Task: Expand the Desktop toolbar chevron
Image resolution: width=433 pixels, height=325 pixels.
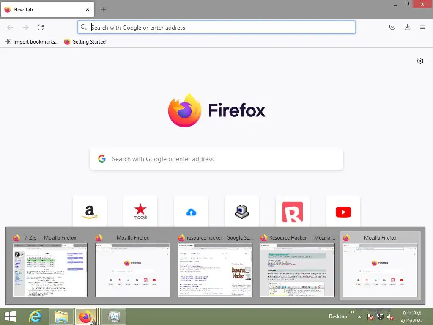Action: pyautogui.click(x=352, y=312)
